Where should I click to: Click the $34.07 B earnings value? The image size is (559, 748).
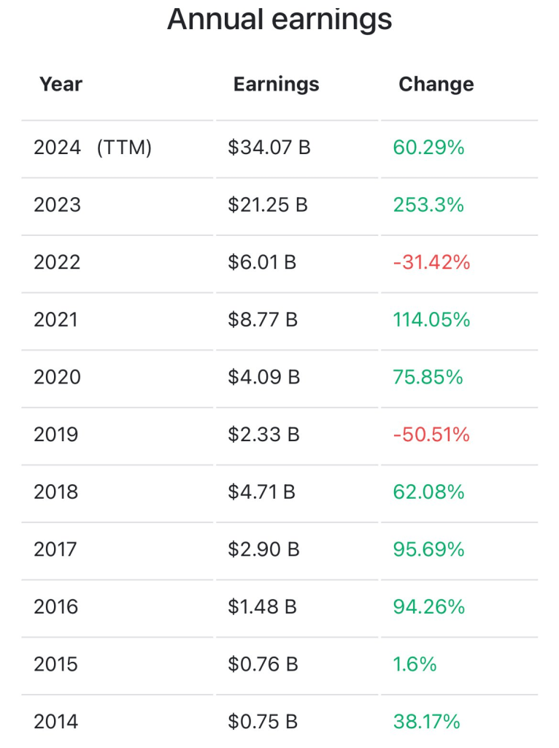point(269,148)
